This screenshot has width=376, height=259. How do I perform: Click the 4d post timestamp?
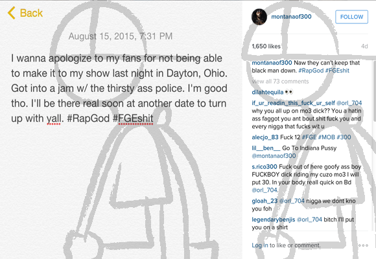point(364,46)
